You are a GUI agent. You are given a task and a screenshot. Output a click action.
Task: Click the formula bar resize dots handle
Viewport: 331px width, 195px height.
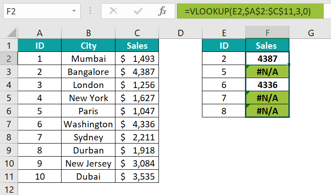(x=91, y=11)
